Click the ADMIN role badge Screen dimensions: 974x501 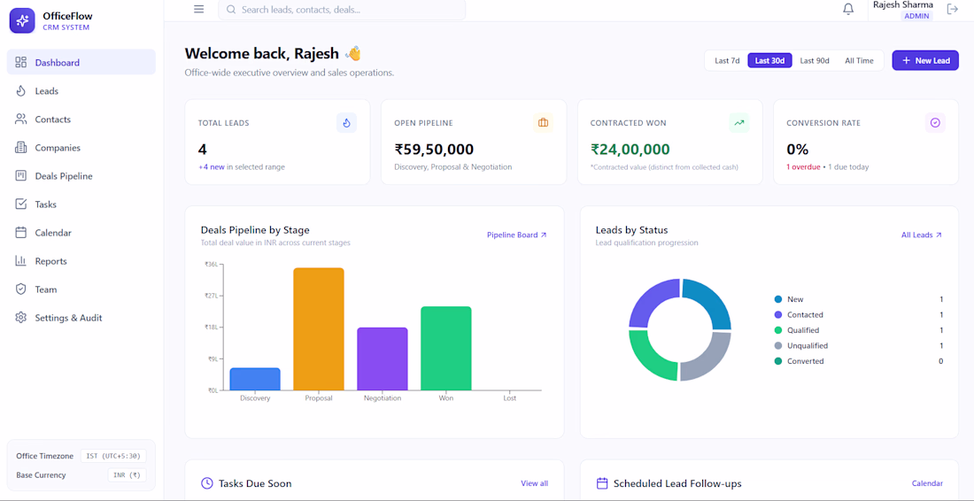click(916, 16)
